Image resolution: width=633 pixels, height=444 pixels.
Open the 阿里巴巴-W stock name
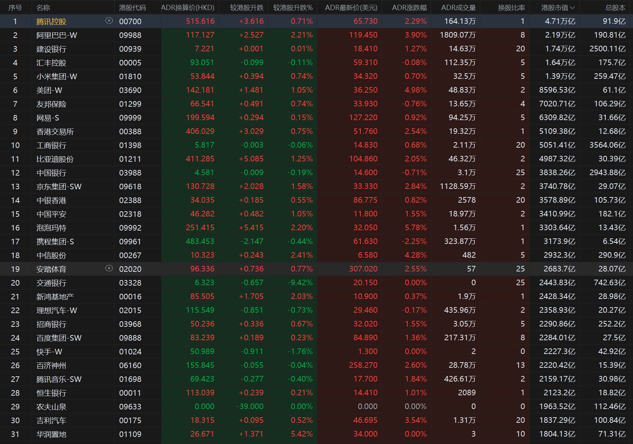(57, 35)
